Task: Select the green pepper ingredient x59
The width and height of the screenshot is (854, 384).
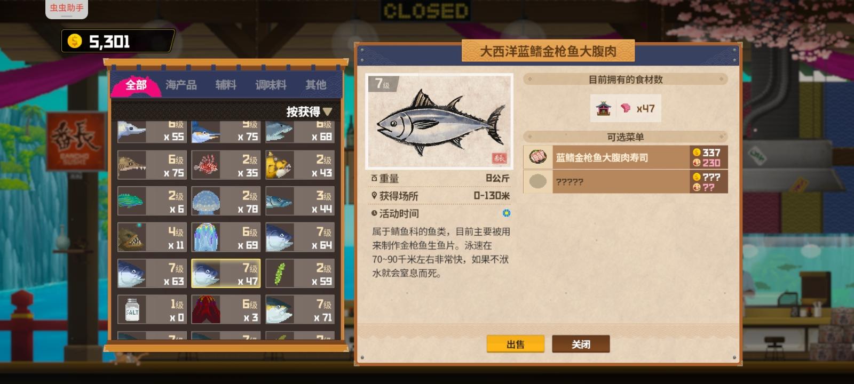Action: click(300, 274)
